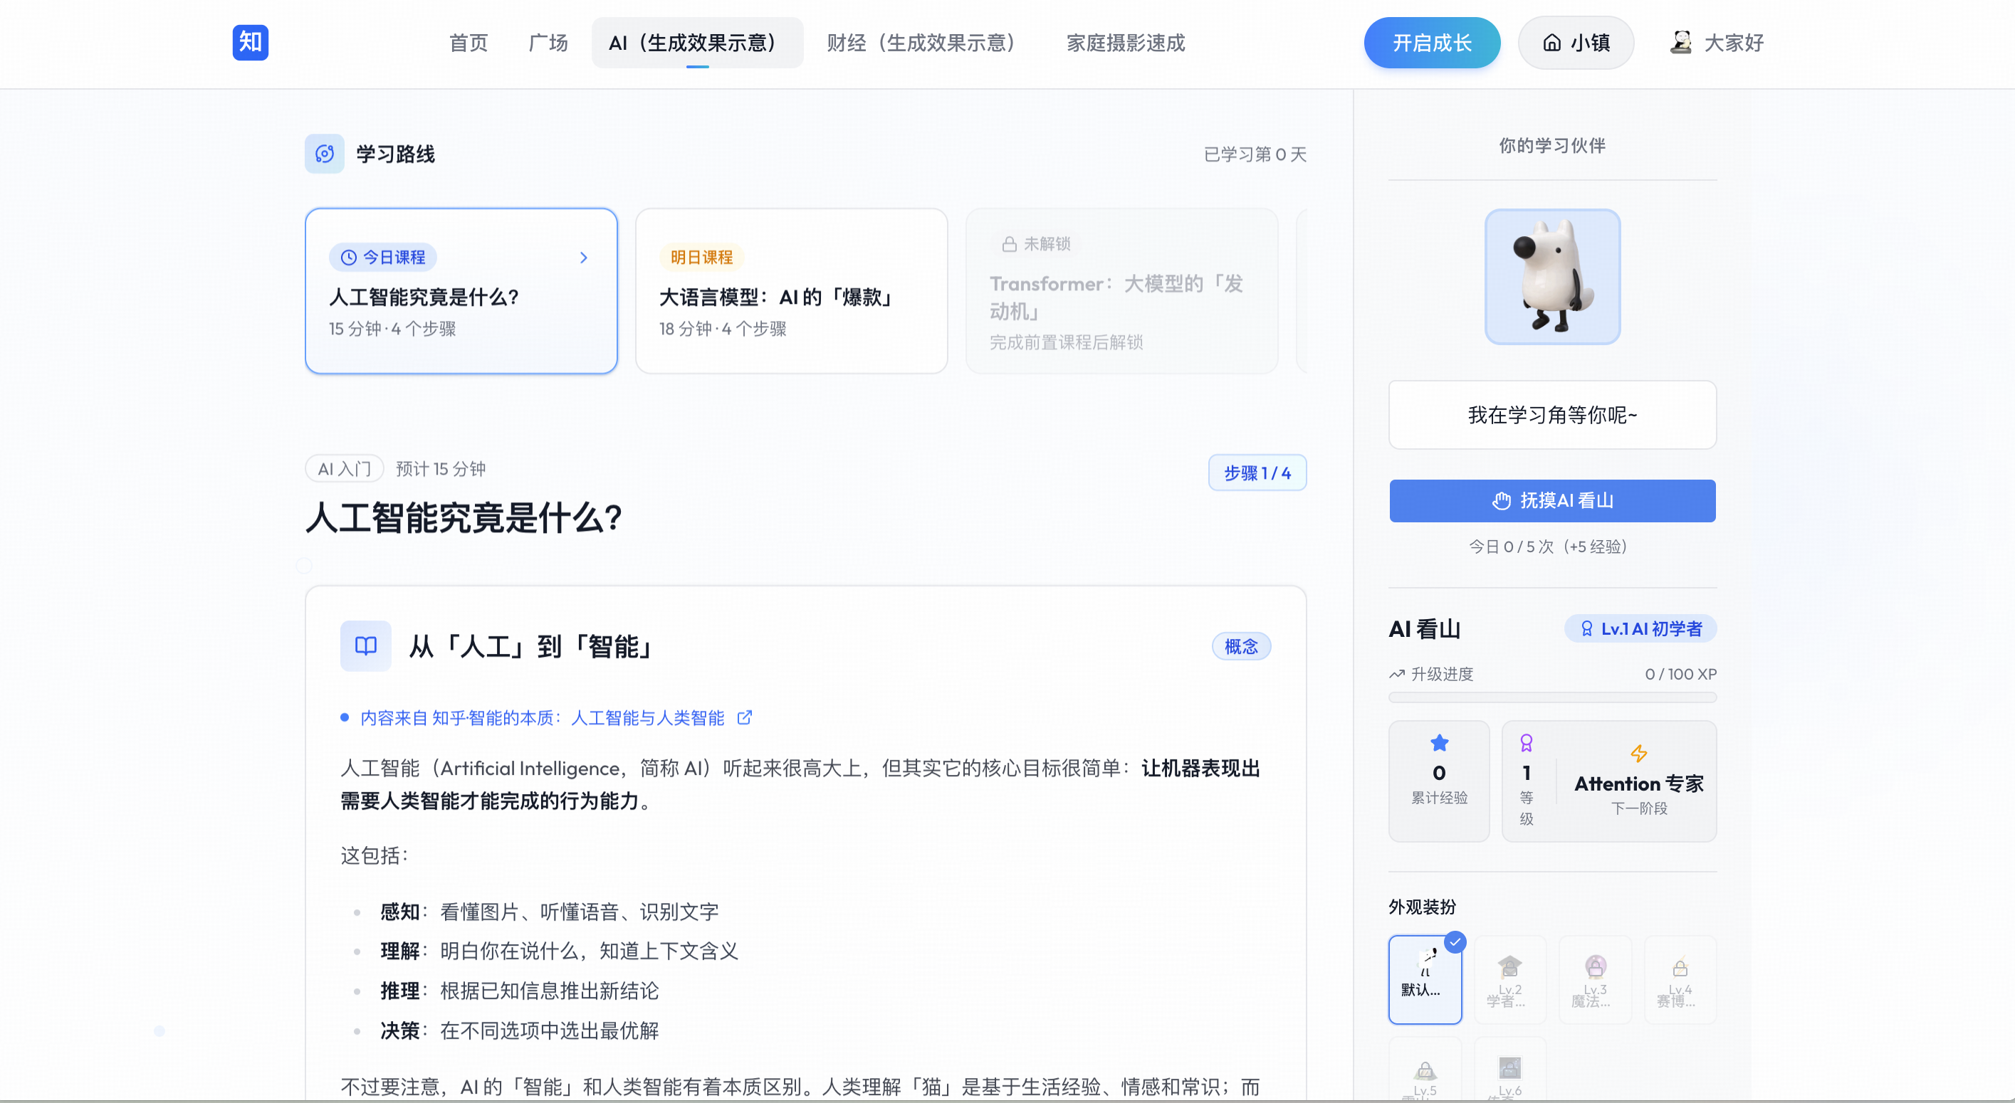Open the 大语言模型：AI 的「爆款」card
Screen dimensions: 2015x1103
tap(792, 291)
